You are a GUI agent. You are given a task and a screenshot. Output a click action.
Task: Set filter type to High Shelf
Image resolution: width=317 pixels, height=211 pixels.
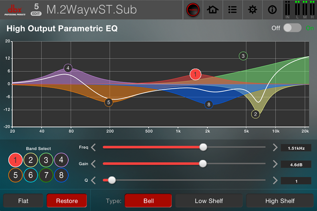pos(280,201)
